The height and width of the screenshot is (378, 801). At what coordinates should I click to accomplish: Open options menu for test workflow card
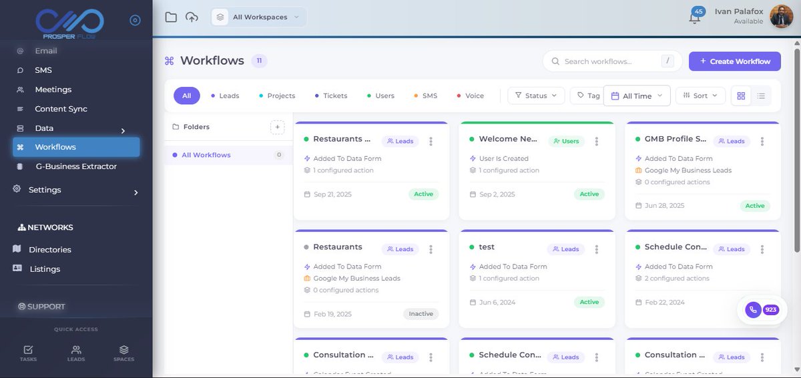tap(596, 249)
